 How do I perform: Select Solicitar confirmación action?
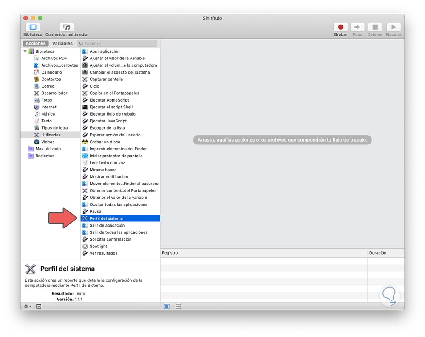[120, 239]
